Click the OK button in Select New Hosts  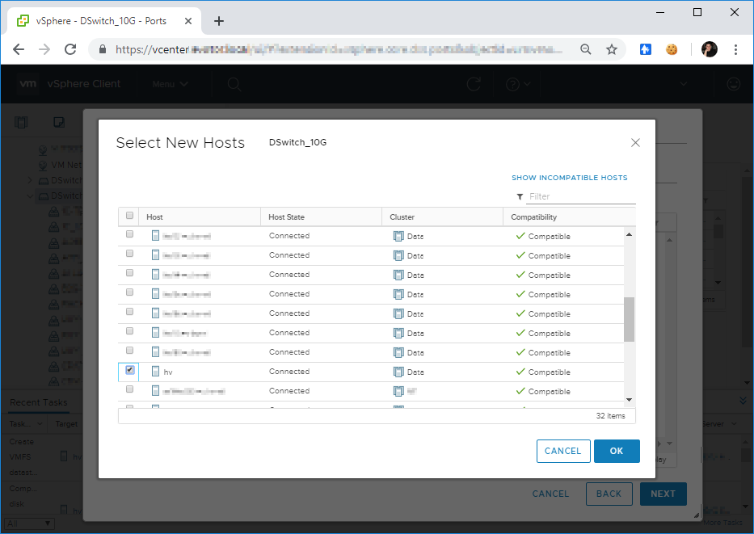coord(617,451)
